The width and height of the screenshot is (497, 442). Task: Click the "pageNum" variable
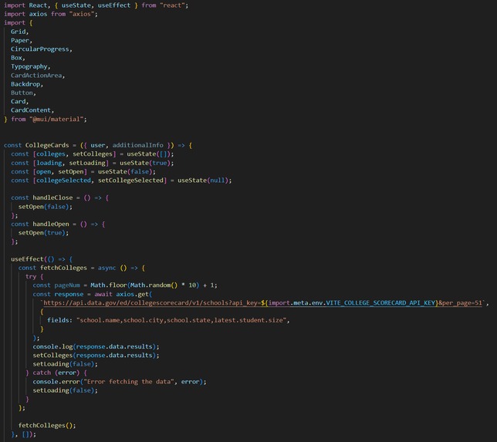point(67,285)
